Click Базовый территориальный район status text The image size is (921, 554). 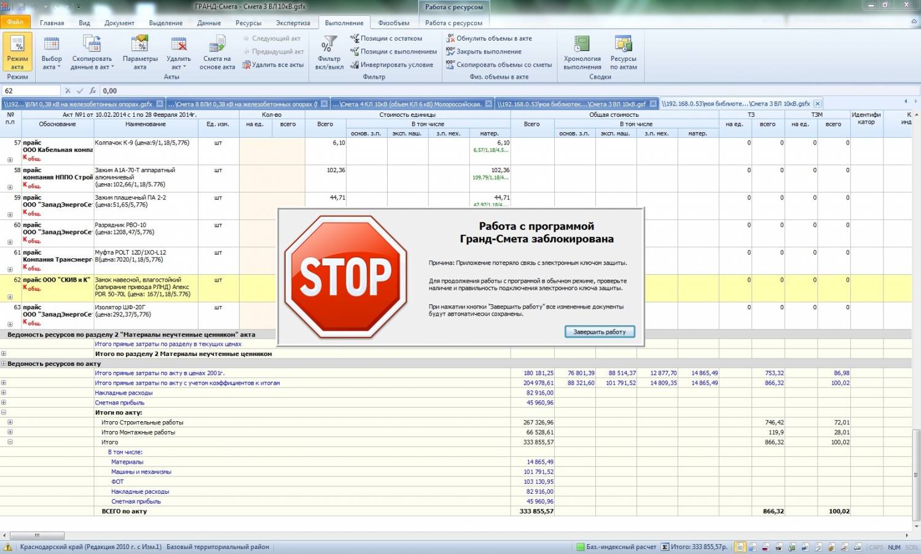pyautogui.click(x=218, y=547)
